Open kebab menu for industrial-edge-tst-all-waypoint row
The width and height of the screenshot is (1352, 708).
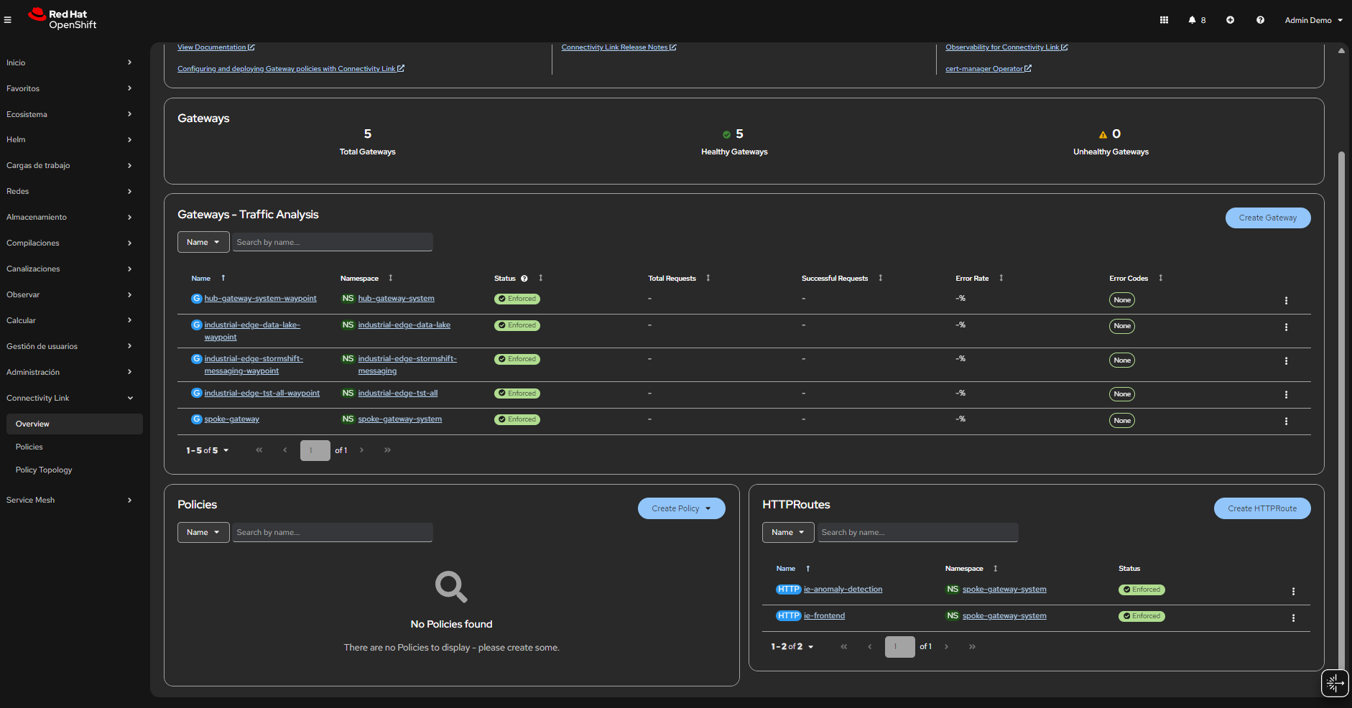1286,395
